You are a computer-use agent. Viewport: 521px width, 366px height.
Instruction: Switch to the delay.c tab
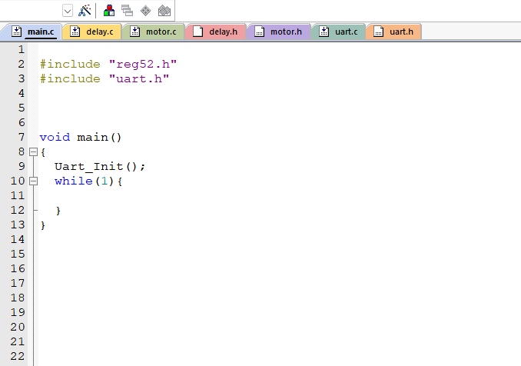(92, 32)
